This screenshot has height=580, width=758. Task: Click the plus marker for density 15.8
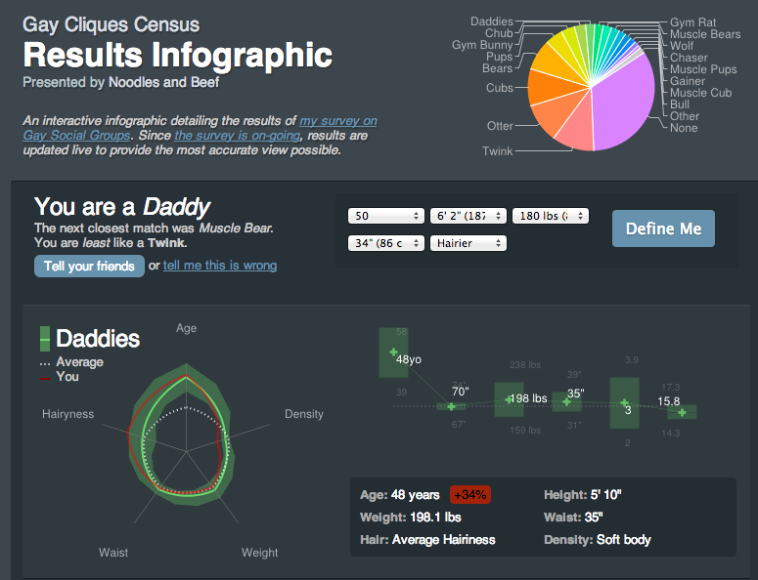click(682, 413)
